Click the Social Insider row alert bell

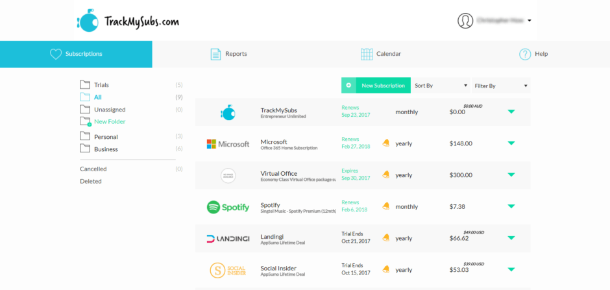tap(385, 269)
